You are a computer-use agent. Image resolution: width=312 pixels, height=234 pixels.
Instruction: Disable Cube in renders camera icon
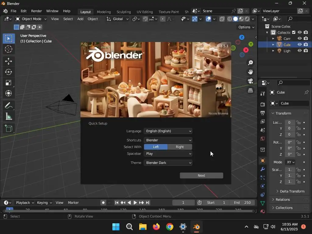[306, 44]
